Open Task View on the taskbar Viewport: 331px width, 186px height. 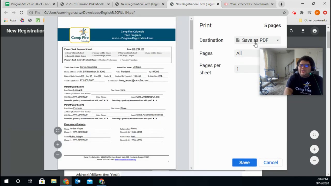[x=29, y=181]
